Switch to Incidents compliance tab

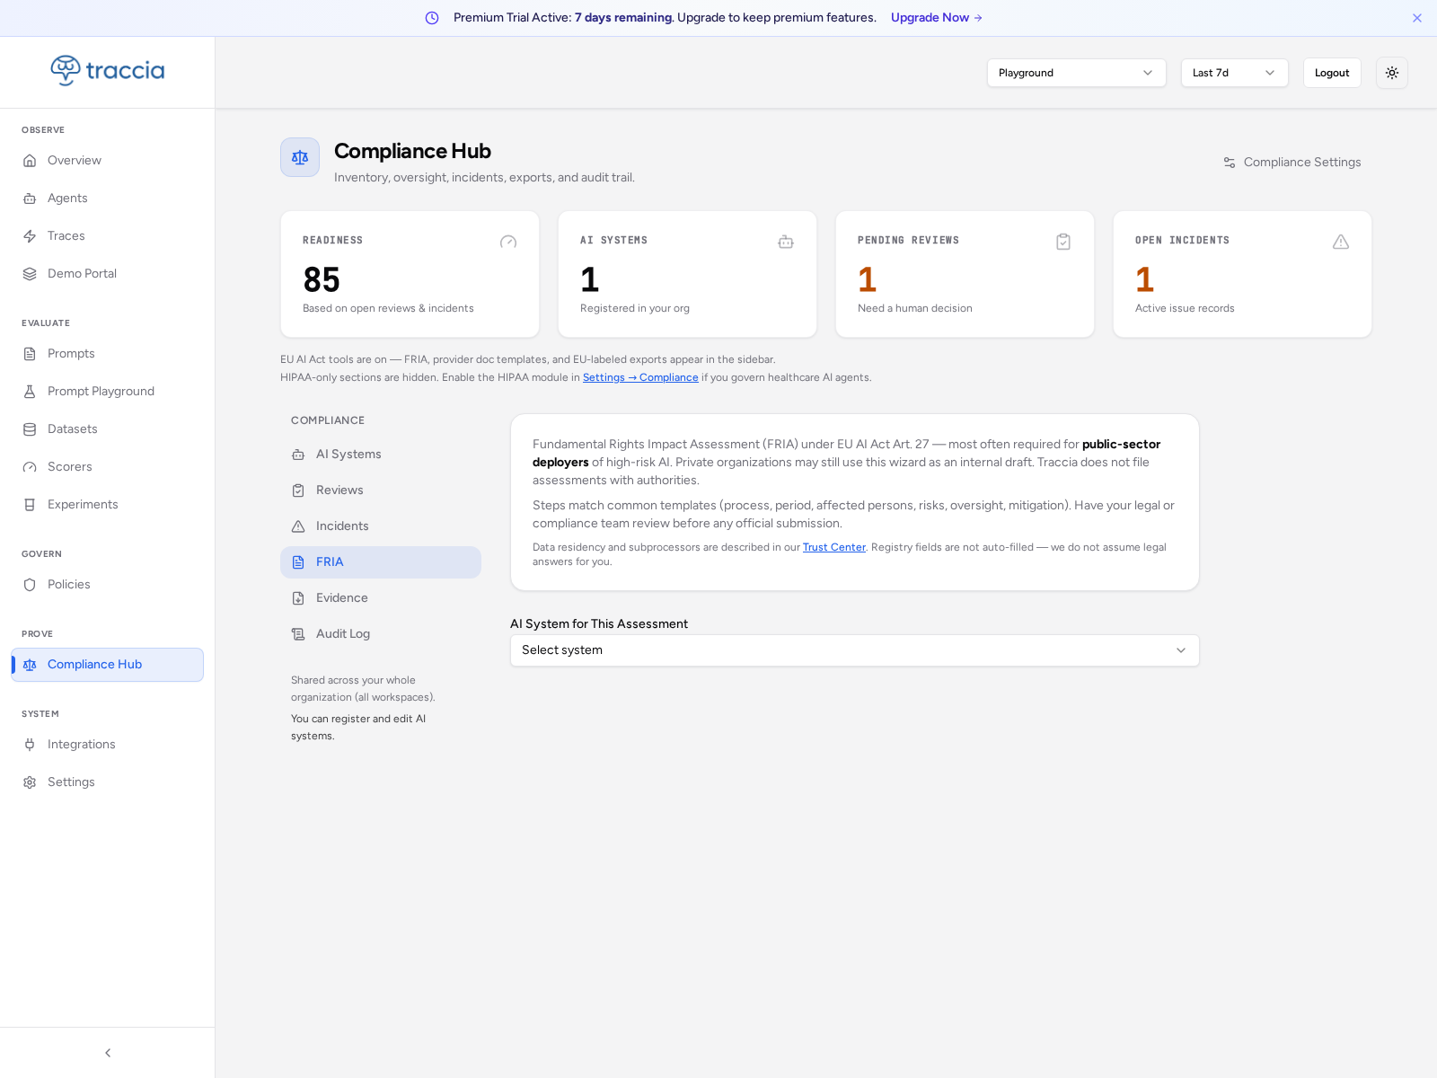click(381, 526)
